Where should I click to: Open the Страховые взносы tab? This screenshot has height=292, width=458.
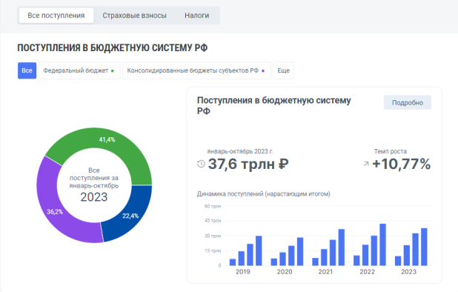[x=134, y=16]
